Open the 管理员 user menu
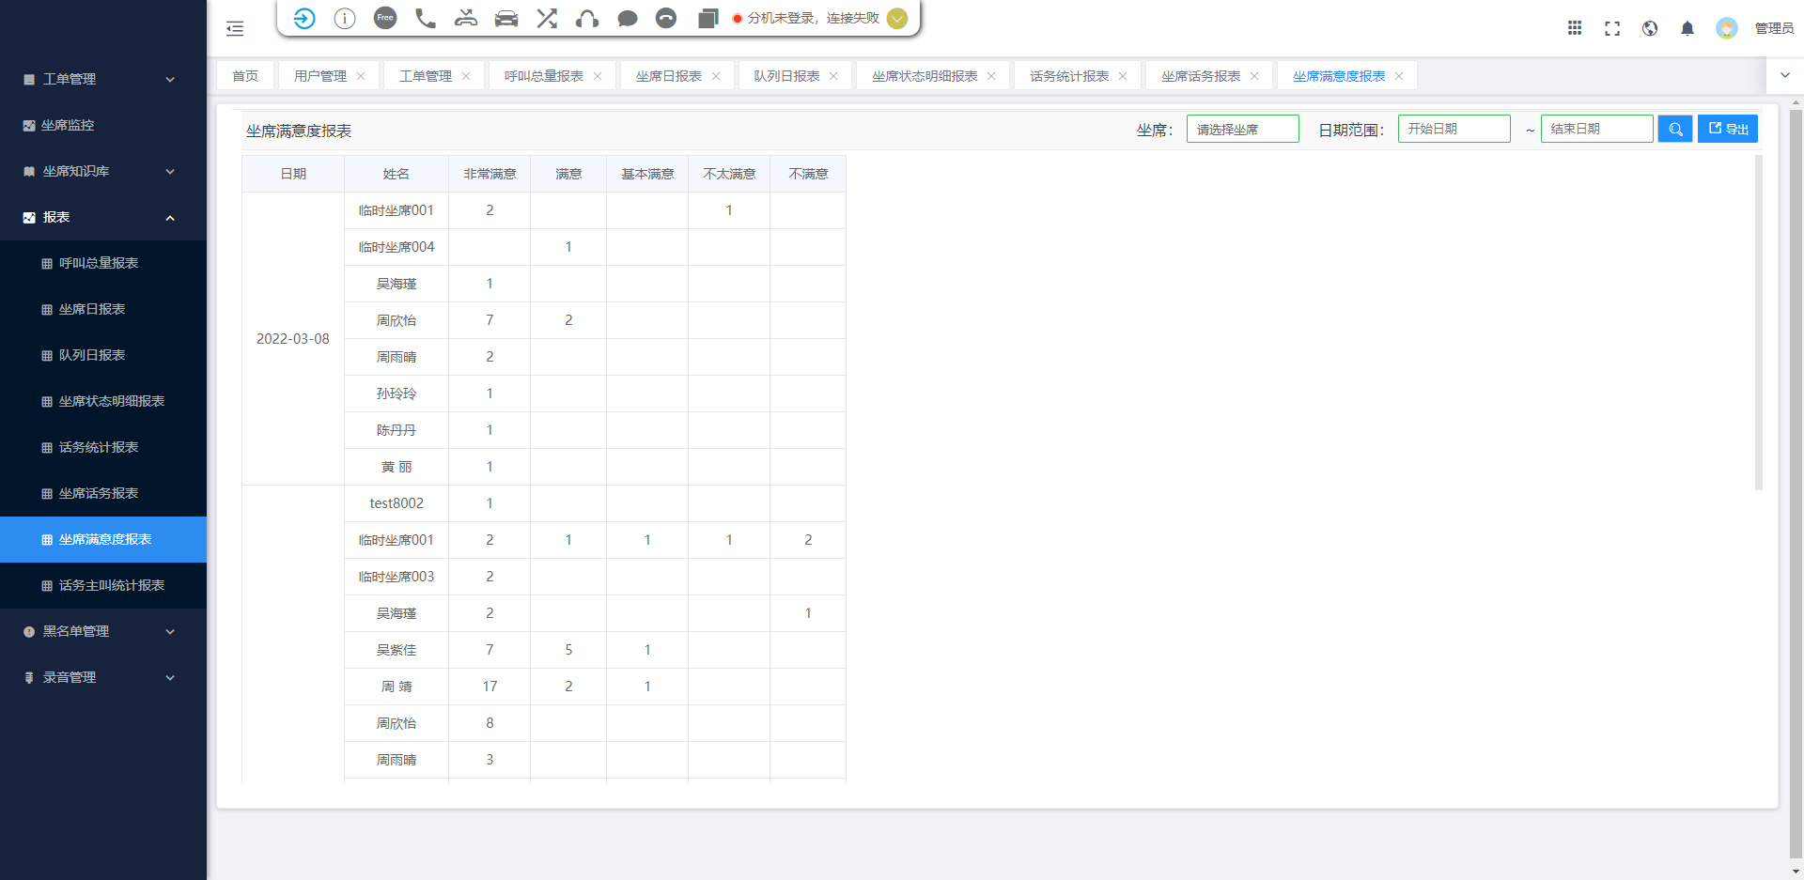The height and width of the screenshot is (880, 1804). click(x=1774, y=28)
